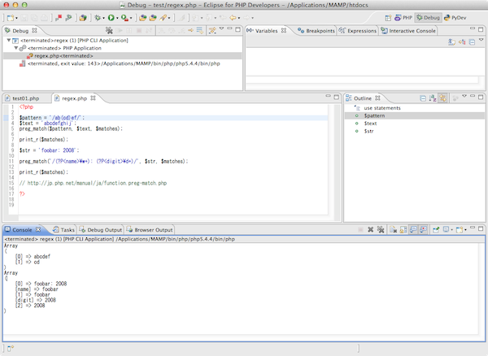Select $str in Outline

click(368, 131)
